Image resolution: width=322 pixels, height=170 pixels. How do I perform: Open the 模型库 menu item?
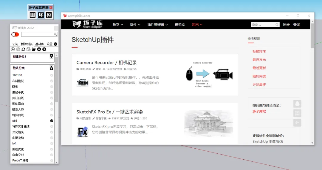(x=180, y=25)
